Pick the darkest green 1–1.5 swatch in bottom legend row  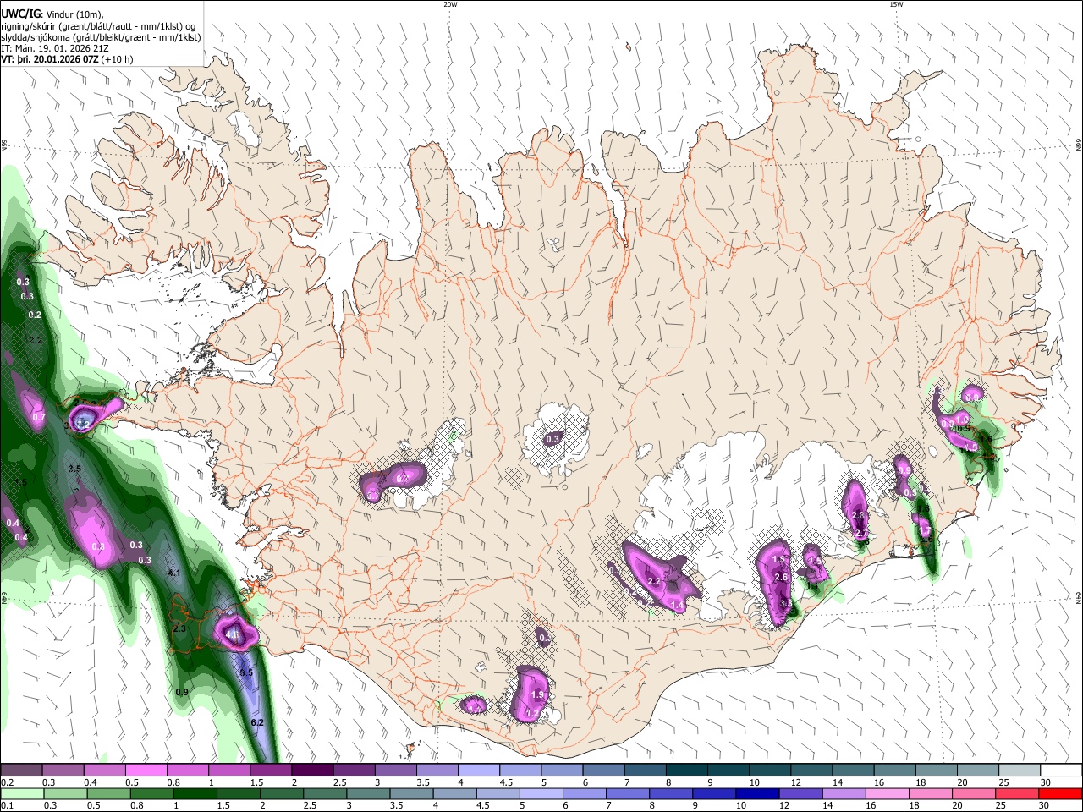click(x=196, y=793)
